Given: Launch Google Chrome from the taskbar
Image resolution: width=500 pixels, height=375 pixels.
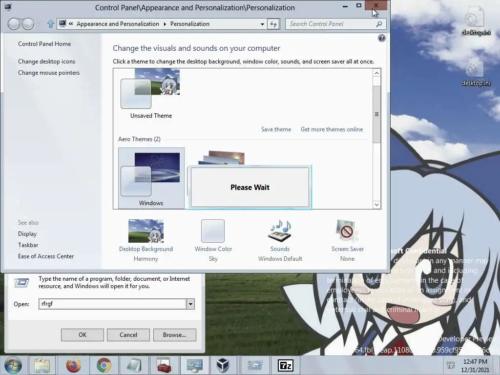Looking at the screenshot, I should click(x=104, y=365).
